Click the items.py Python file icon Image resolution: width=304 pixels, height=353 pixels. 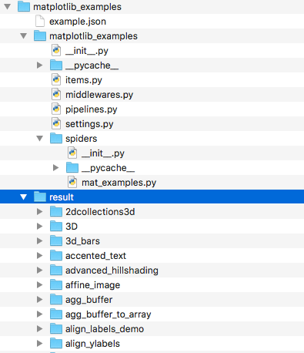[56, 80]
